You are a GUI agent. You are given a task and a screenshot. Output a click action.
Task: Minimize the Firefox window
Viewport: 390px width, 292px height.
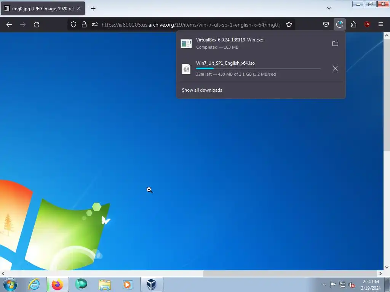pos(358,4)
